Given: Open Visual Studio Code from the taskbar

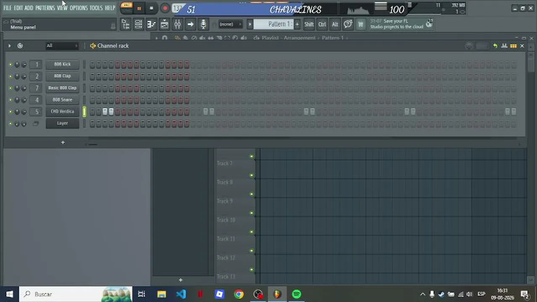Looking at the screenshot, I should coord(181,294).
